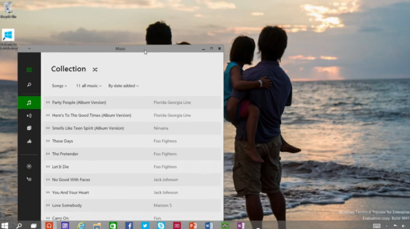Open the Explore icon in the sidebar
This screenshot has width=410, height=229.
29,128
